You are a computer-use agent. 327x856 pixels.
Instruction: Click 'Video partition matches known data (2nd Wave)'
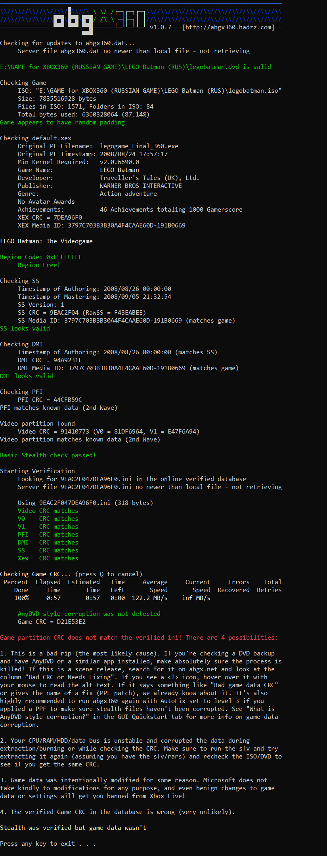click(80, 439)
